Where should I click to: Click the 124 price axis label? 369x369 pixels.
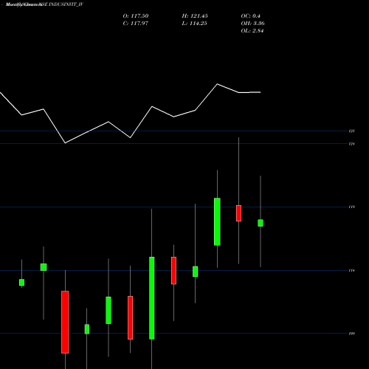tap(352, 144)
